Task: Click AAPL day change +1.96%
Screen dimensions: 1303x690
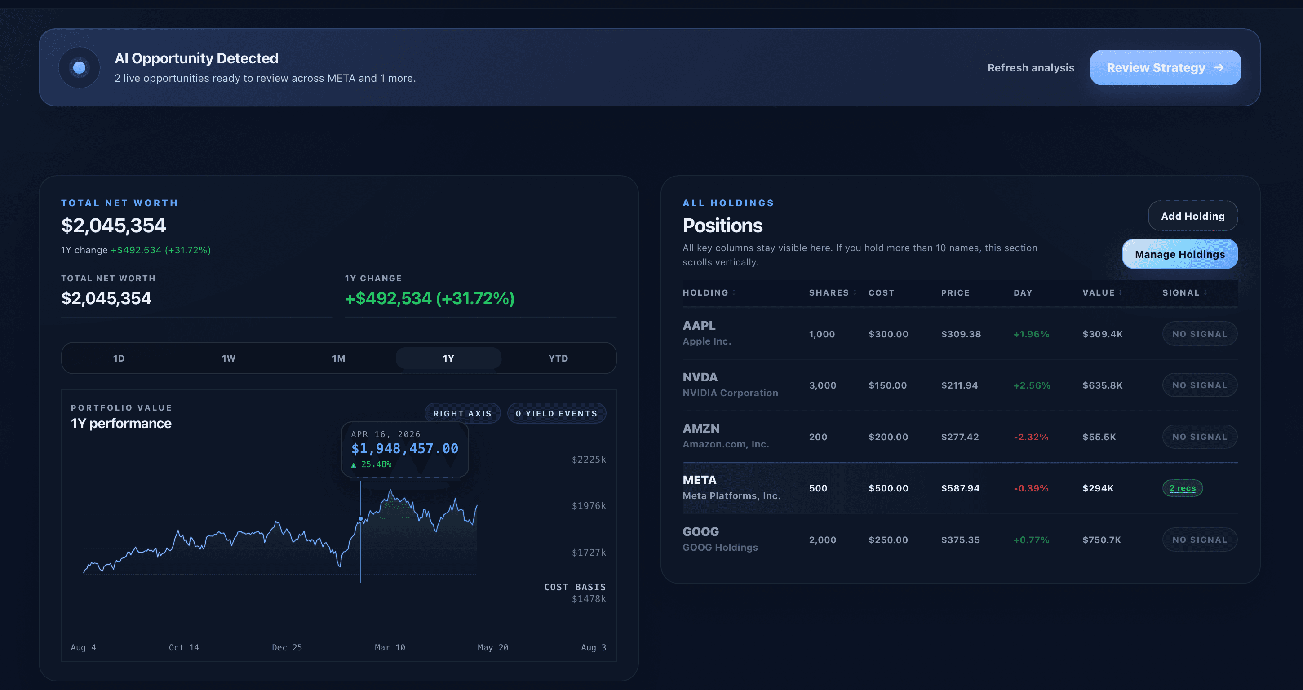Action: point(1031,334)
